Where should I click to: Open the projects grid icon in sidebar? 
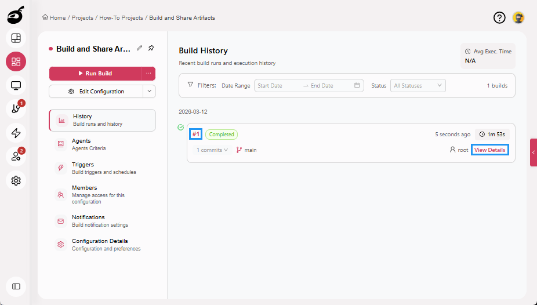16,61
